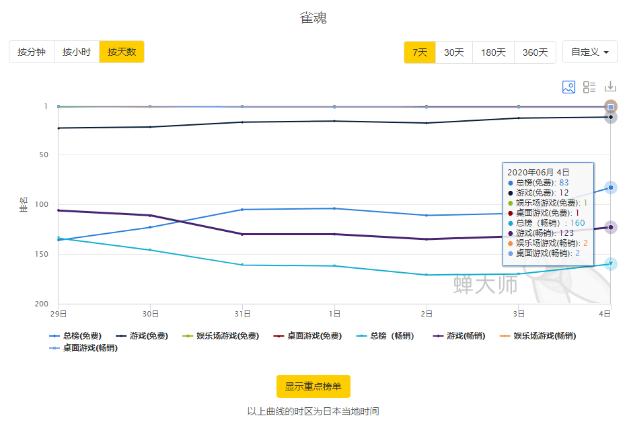Screen dimensions: 629x422
Task: Open the 自定义 date range dropdown
Action: [x=590, y=52]
